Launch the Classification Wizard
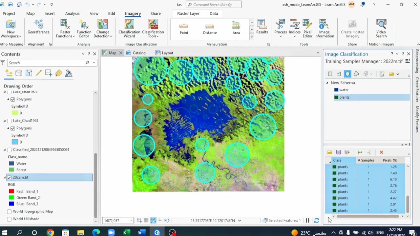The image size is (420, 236). pyautogui.click(x=129, y=29)
